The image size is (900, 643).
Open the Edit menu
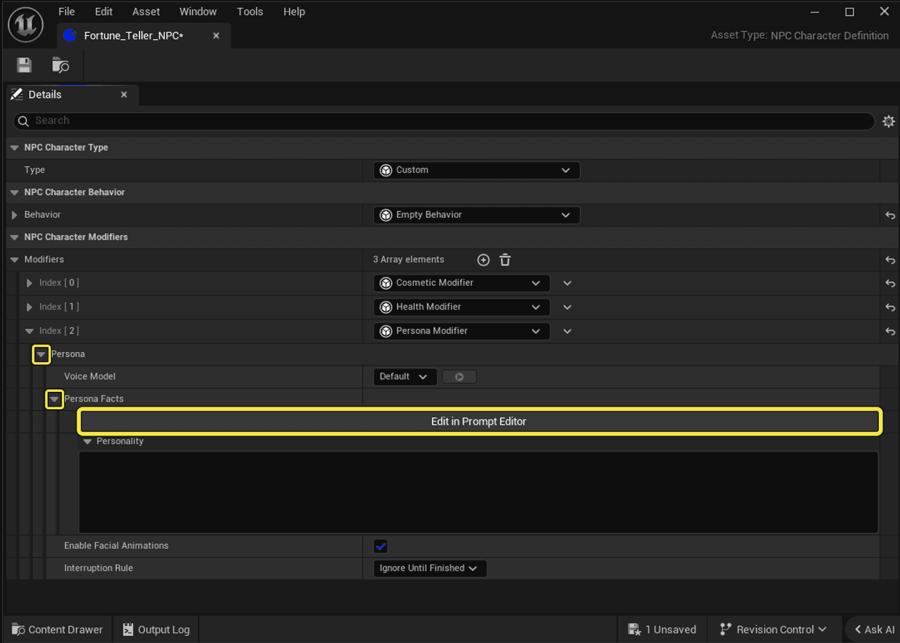104,12
